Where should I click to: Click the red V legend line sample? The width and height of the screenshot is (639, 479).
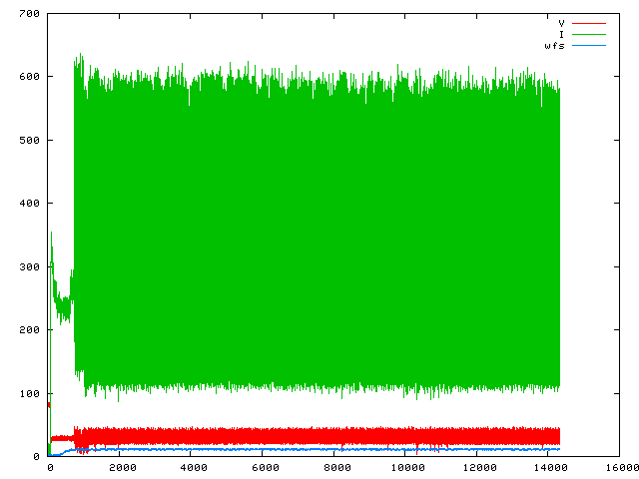tap(589, 22)
